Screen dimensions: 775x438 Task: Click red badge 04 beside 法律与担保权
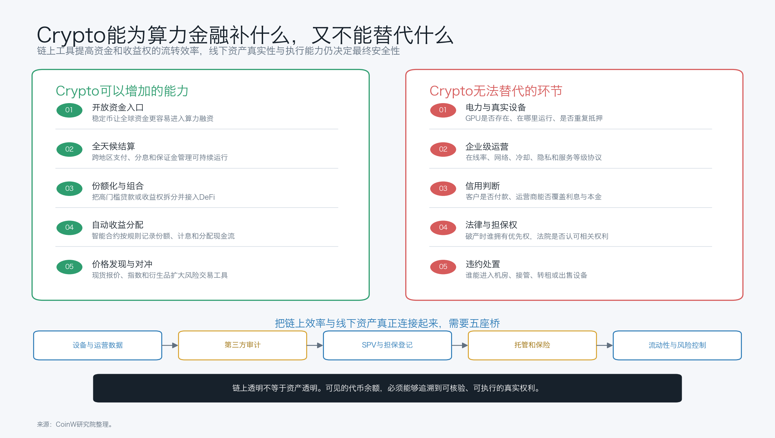[443, 227]
